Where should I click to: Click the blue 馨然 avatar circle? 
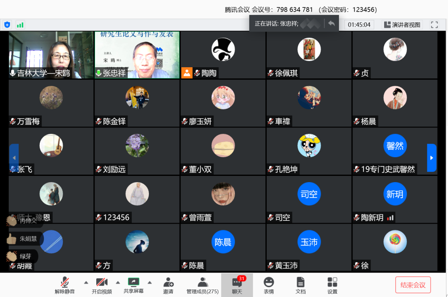tap(395, 146)
